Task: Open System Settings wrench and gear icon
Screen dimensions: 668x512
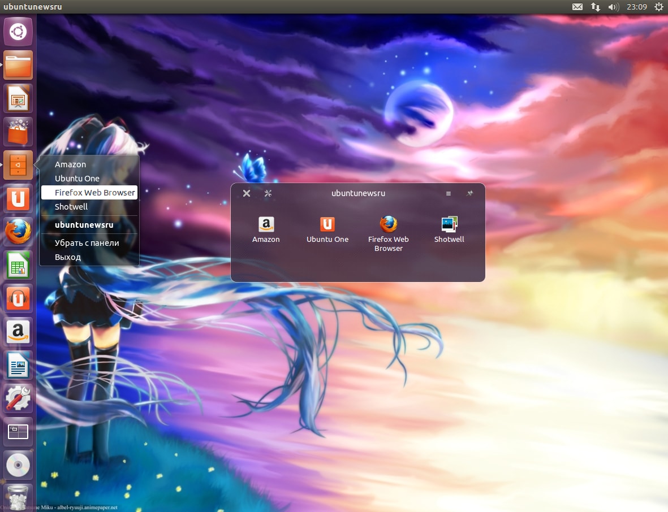Action: tap(18, 398)
